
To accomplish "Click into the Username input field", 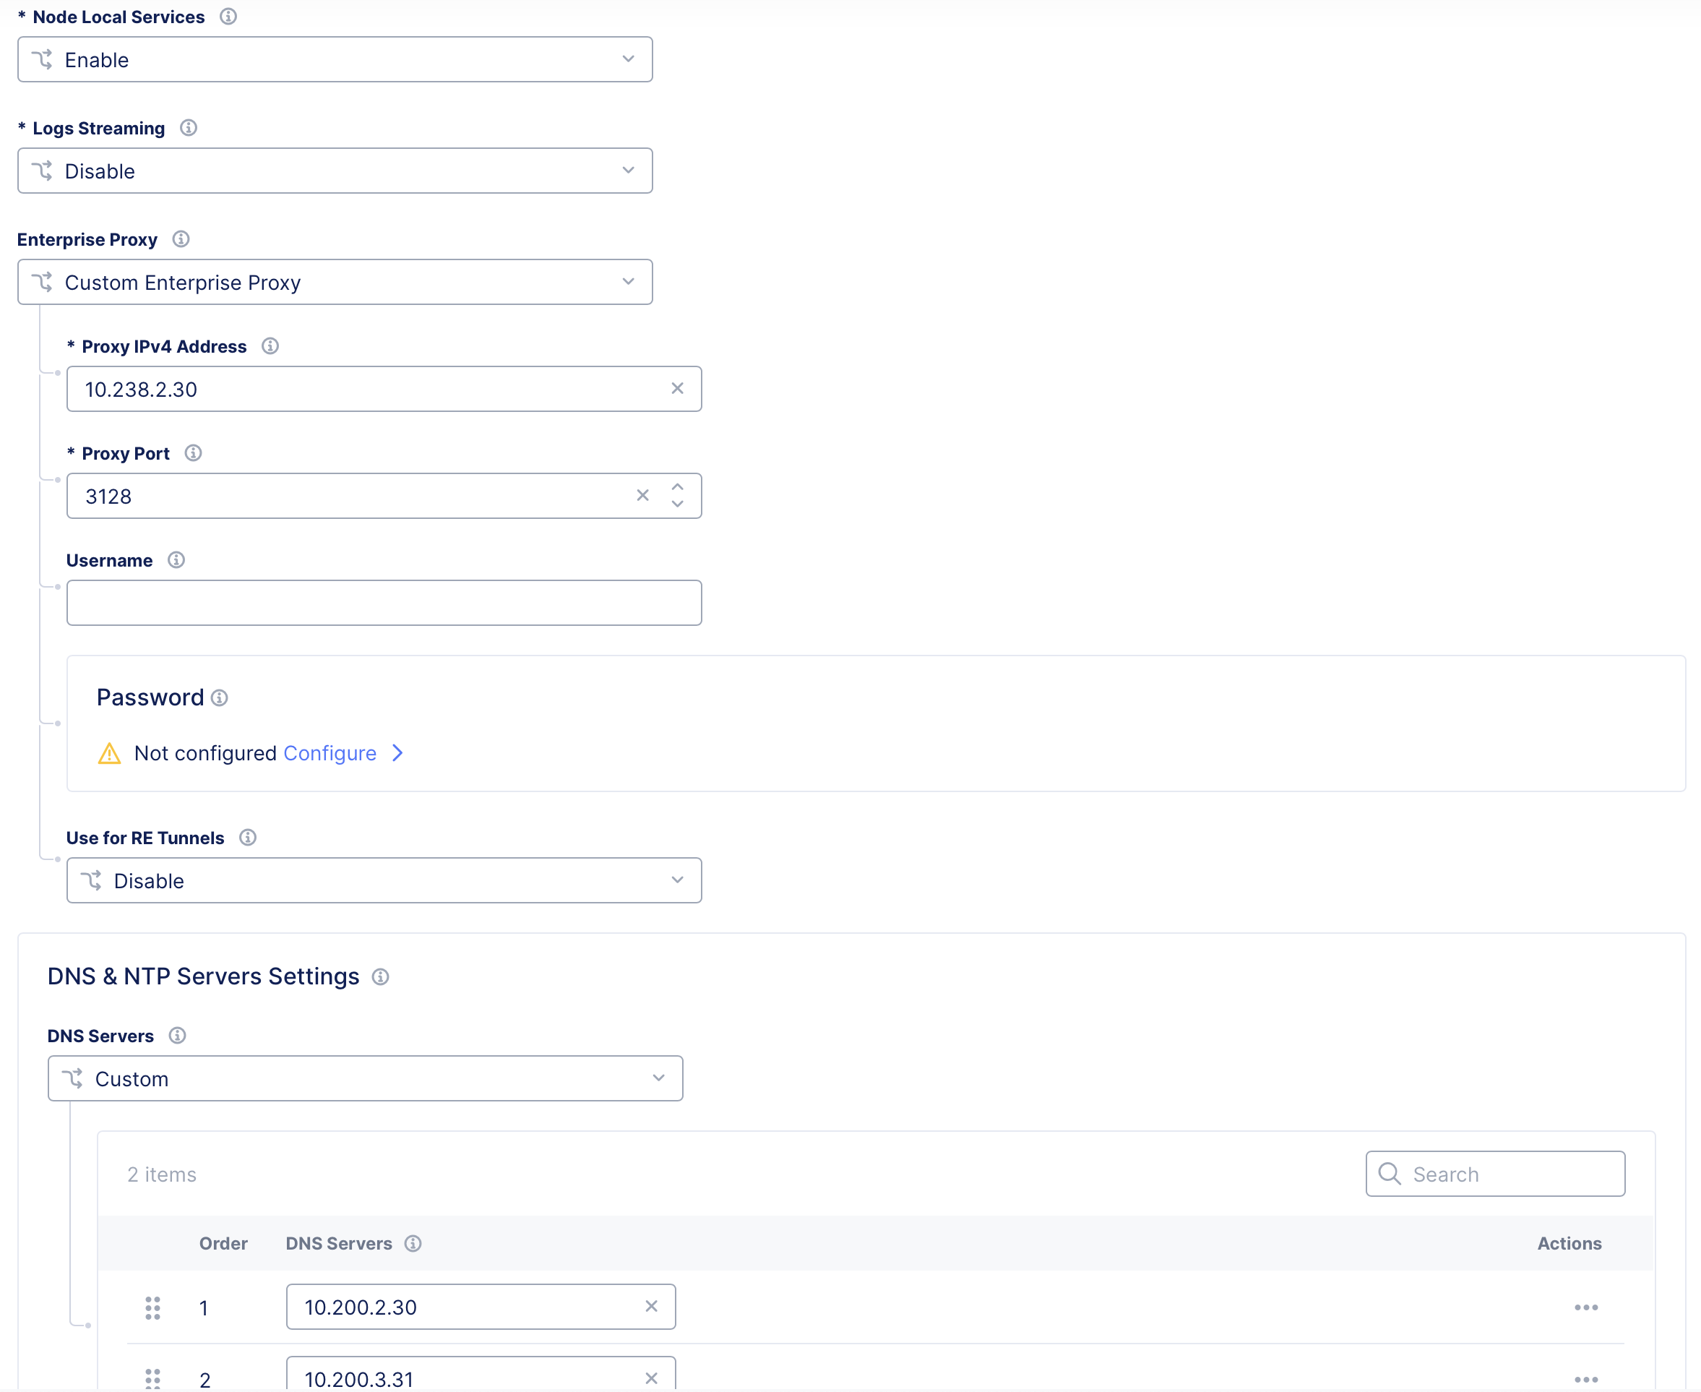I will (384, 603).
